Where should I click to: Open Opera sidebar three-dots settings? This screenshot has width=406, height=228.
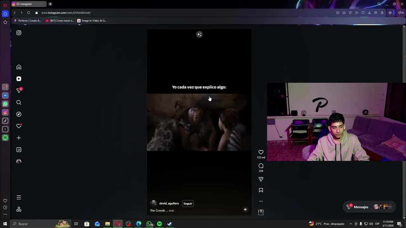point(5,214)
